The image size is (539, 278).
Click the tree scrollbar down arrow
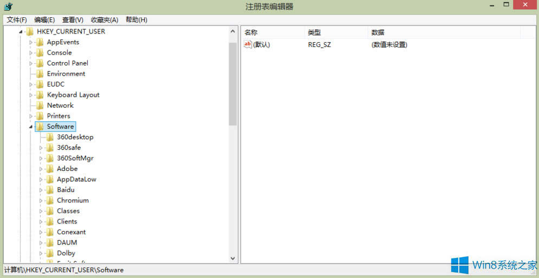click(x=233, y=258)
